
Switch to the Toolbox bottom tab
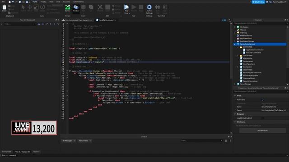click(x=36, y=152)
